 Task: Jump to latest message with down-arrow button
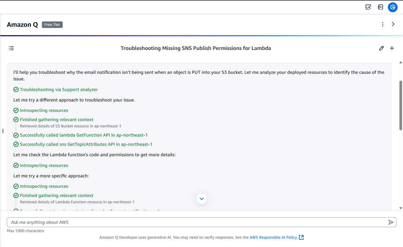[x=201, y=198]
